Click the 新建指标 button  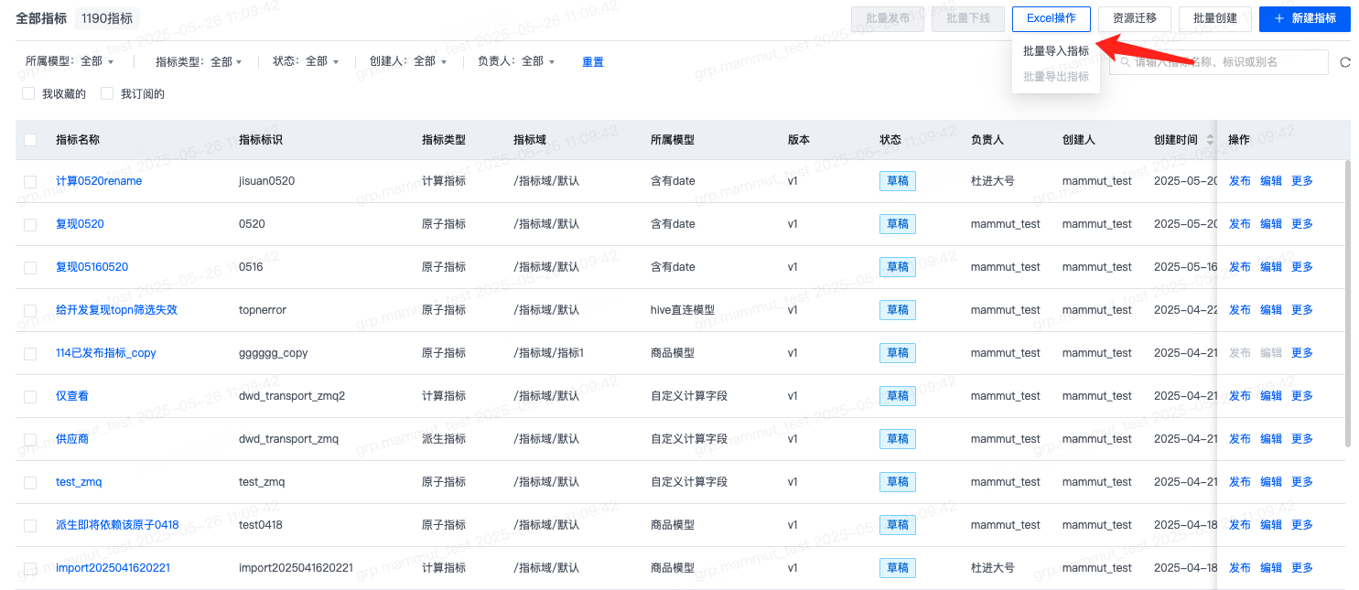[1305, 18]
